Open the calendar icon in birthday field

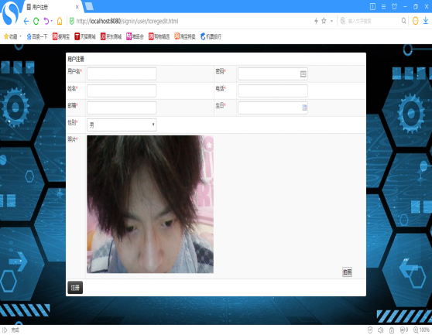[304, 108]
